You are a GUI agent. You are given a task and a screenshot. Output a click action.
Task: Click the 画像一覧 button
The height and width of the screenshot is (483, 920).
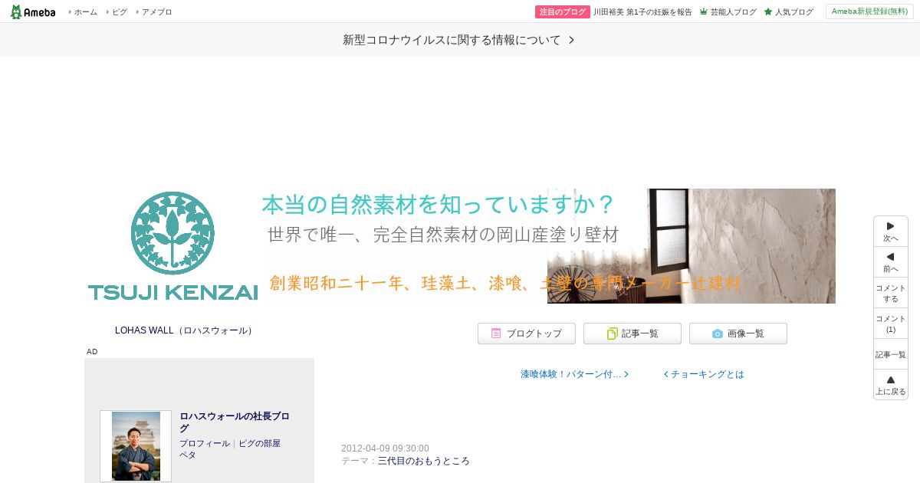(738, 333)
